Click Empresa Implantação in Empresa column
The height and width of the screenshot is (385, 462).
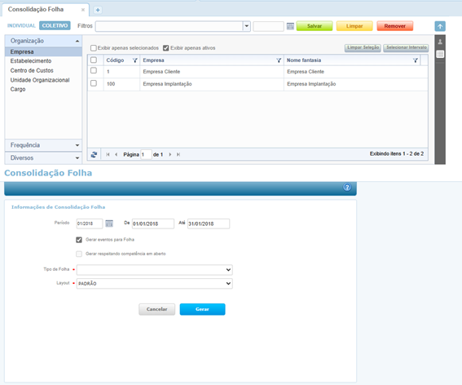pyautogui.click(x=167, y=84)
